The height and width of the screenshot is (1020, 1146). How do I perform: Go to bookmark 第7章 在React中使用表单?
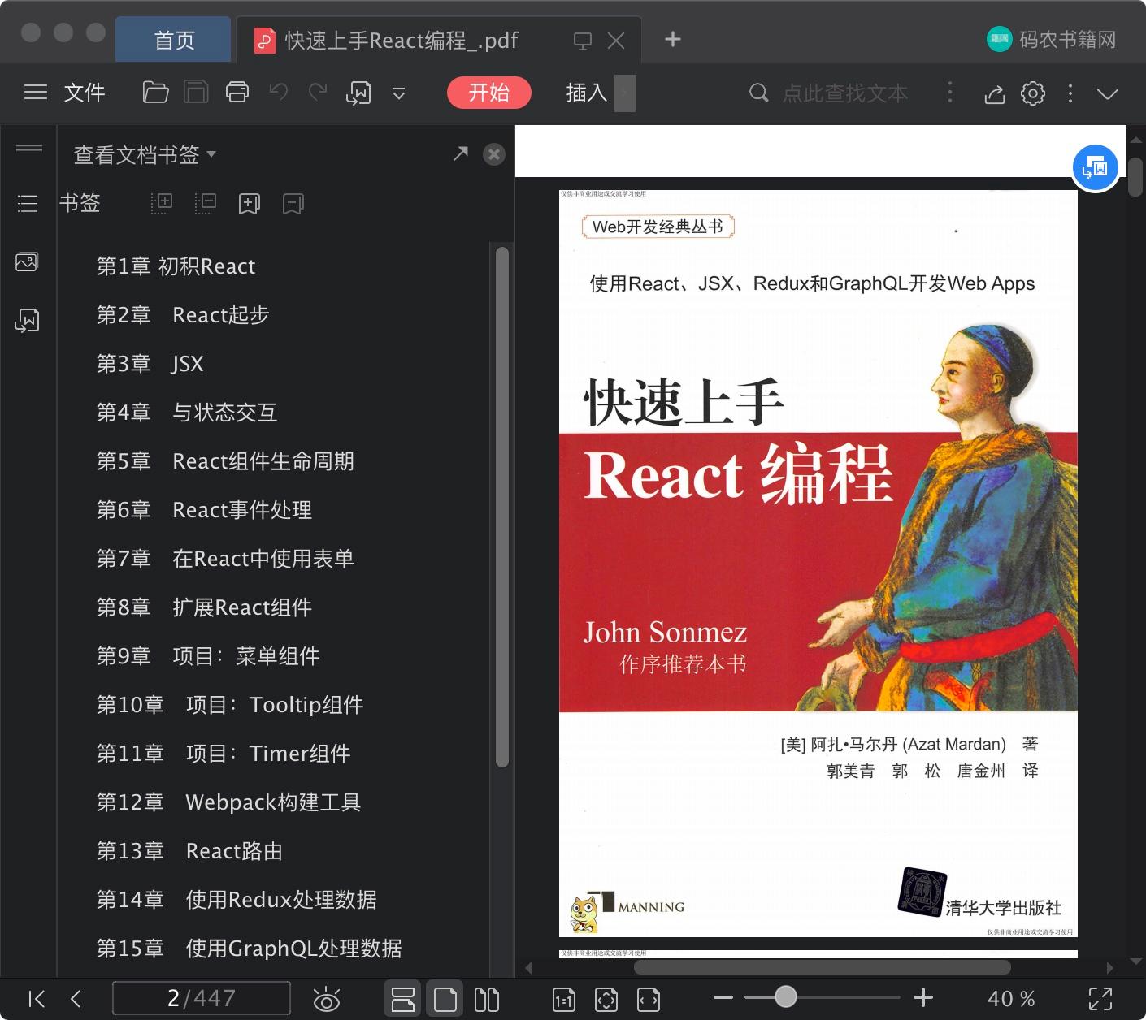pos(225,559)
